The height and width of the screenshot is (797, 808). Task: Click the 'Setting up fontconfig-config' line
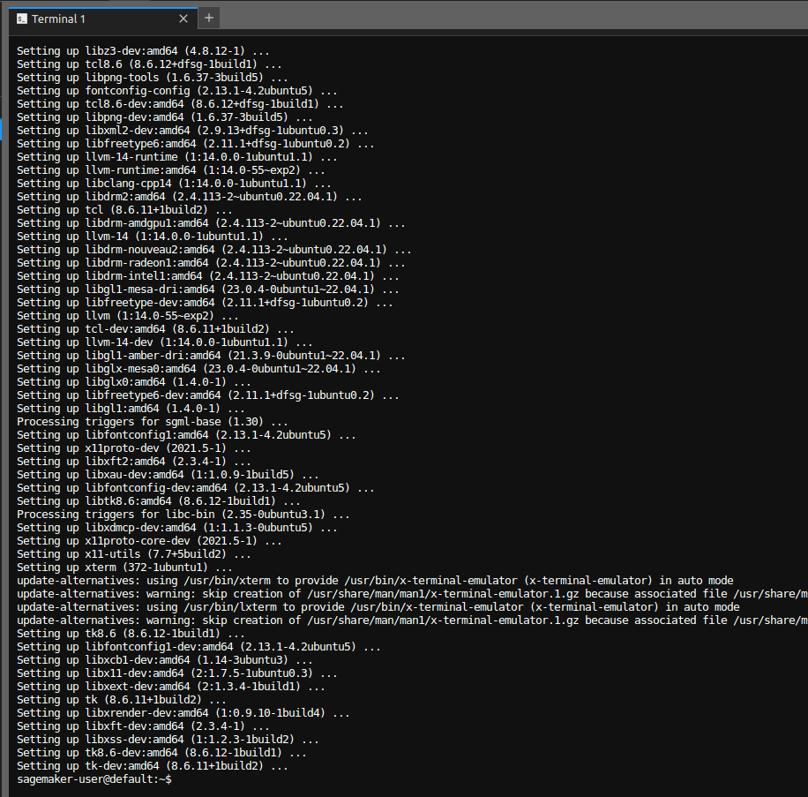tap(176, 90)
